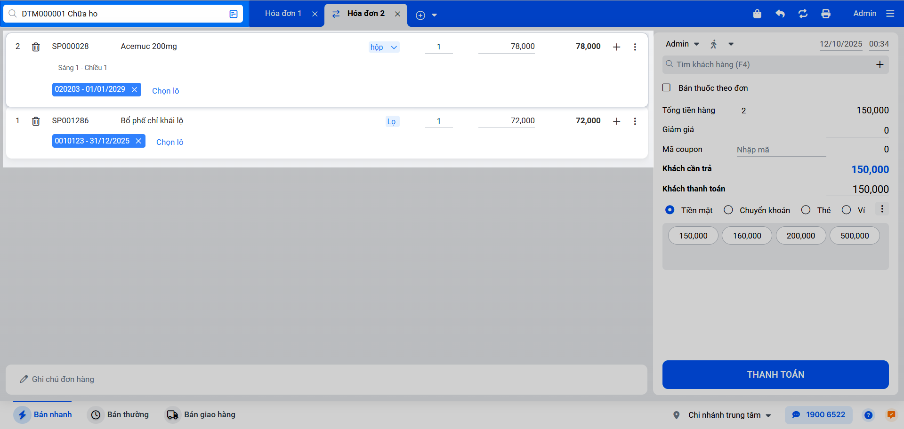Click the pencil icon in order note
The image size is (904, 429).
pyautogui.click(x=24, y=379)
